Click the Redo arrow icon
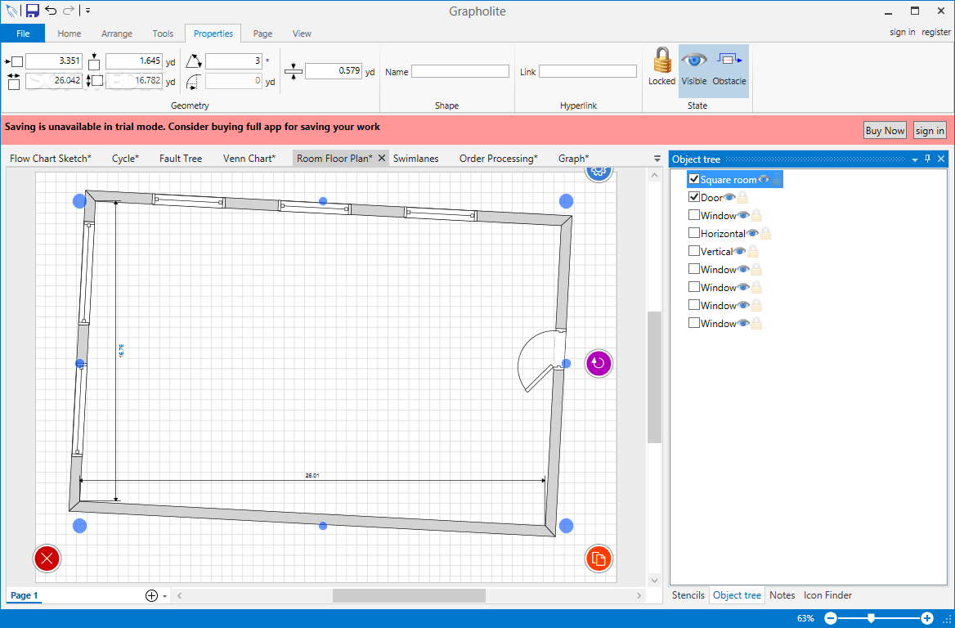Screen dimensions: 955x628 69,11
